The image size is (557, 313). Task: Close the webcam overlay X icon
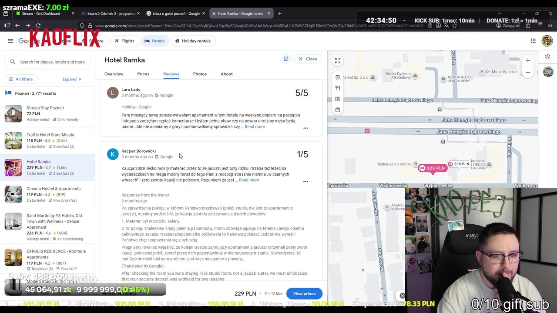[x=402, y=296]
